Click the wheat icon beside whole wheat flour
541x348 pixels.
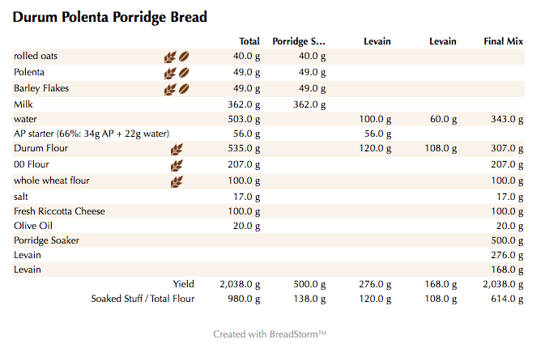(x=177, y=181)
